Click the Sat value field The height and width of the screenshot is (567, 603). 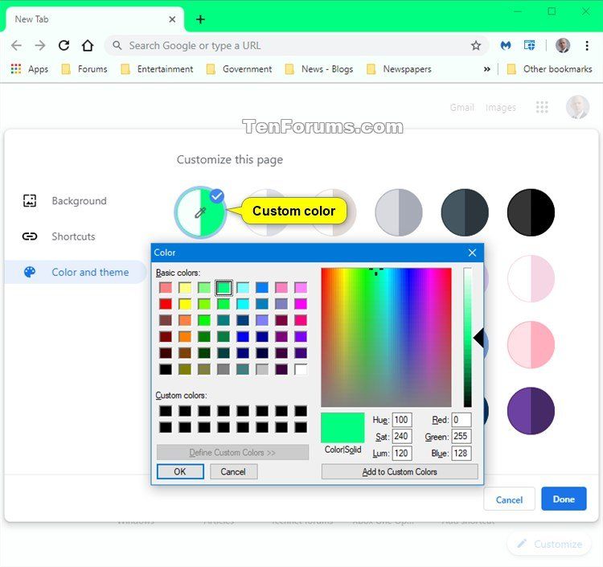click(x=402, y=436)
